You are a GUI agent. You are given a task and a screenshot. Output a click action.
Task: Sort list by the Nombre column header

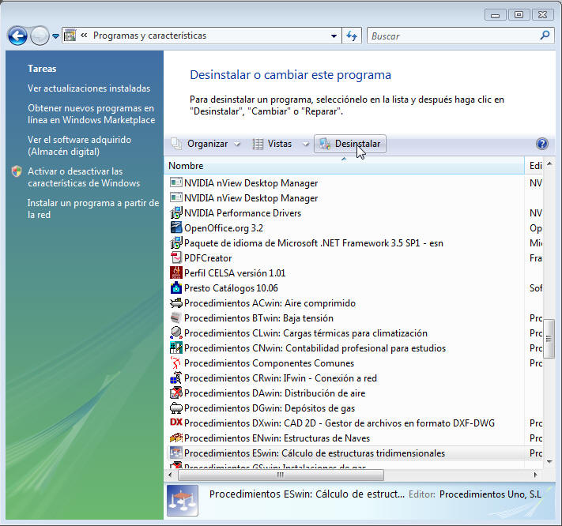344,166
